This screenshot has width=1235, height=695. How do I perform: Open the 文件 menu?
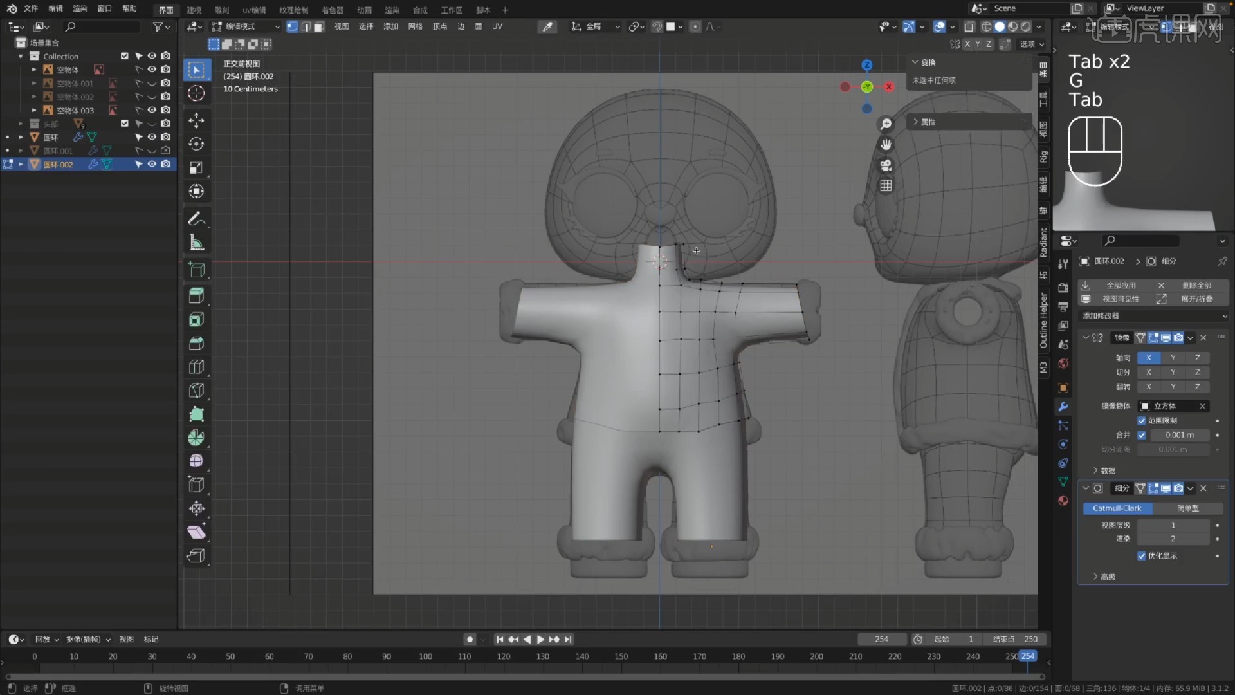31,9
